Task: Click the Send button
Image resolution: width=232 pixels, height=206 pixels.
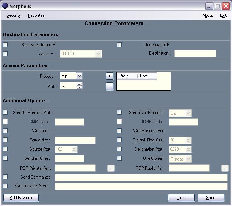Action: (211, 198)
